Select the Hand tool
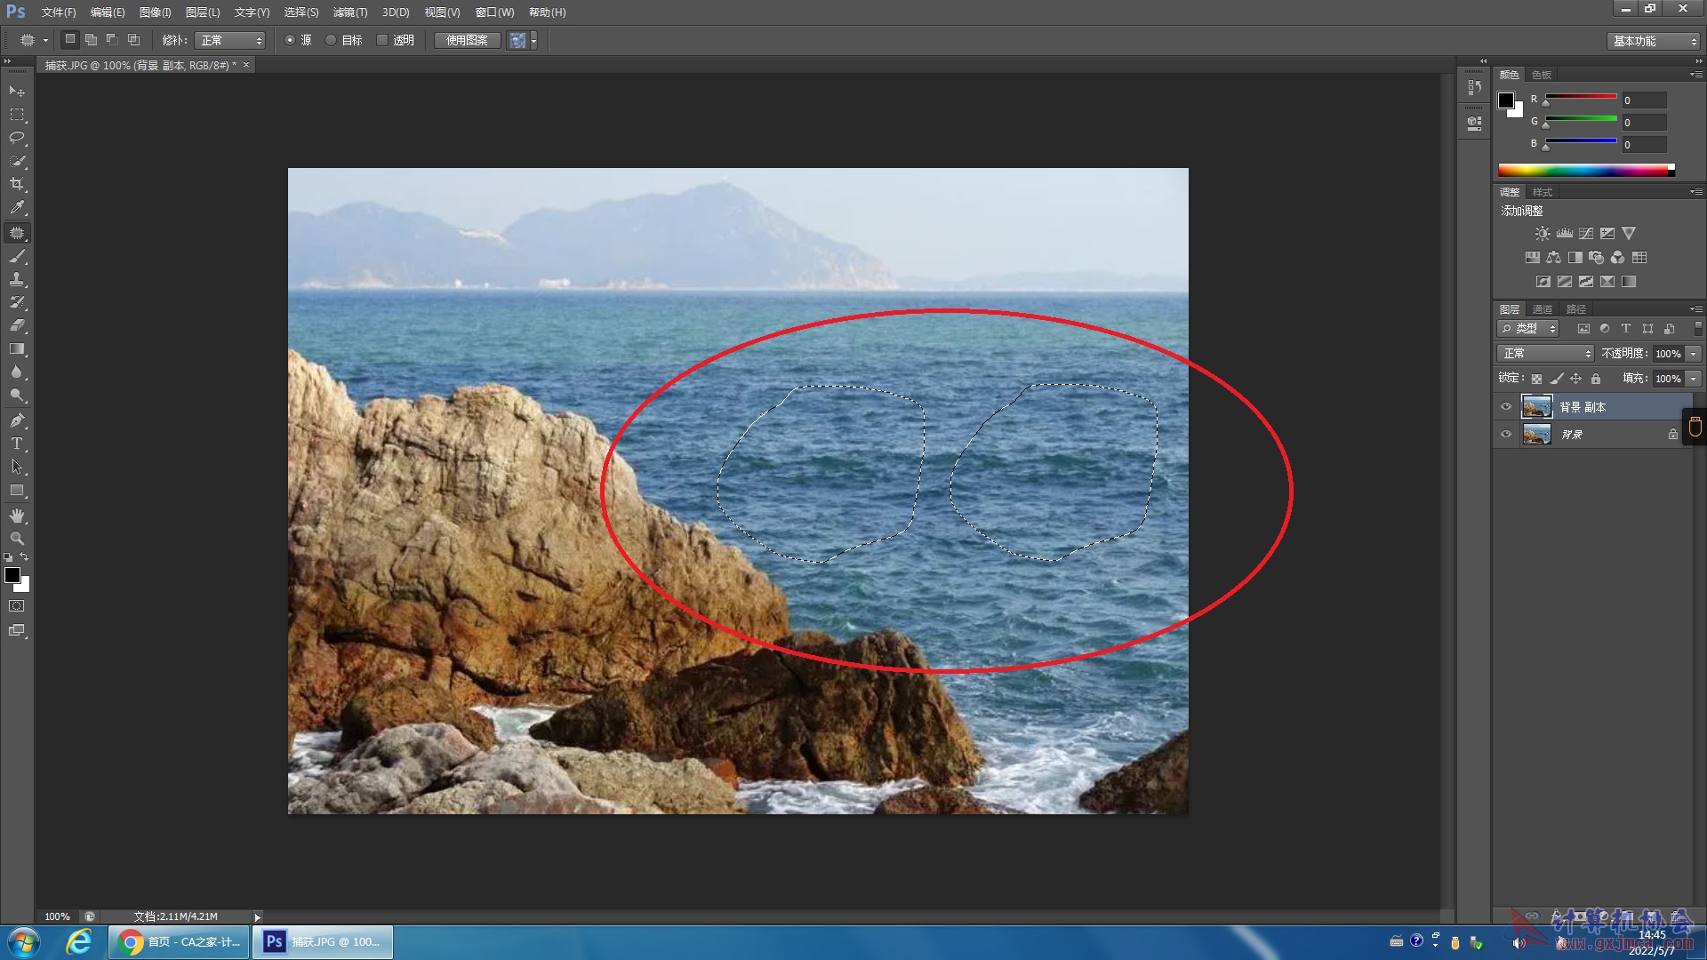This screenshot has height=960, width=1707. [17, 516]
